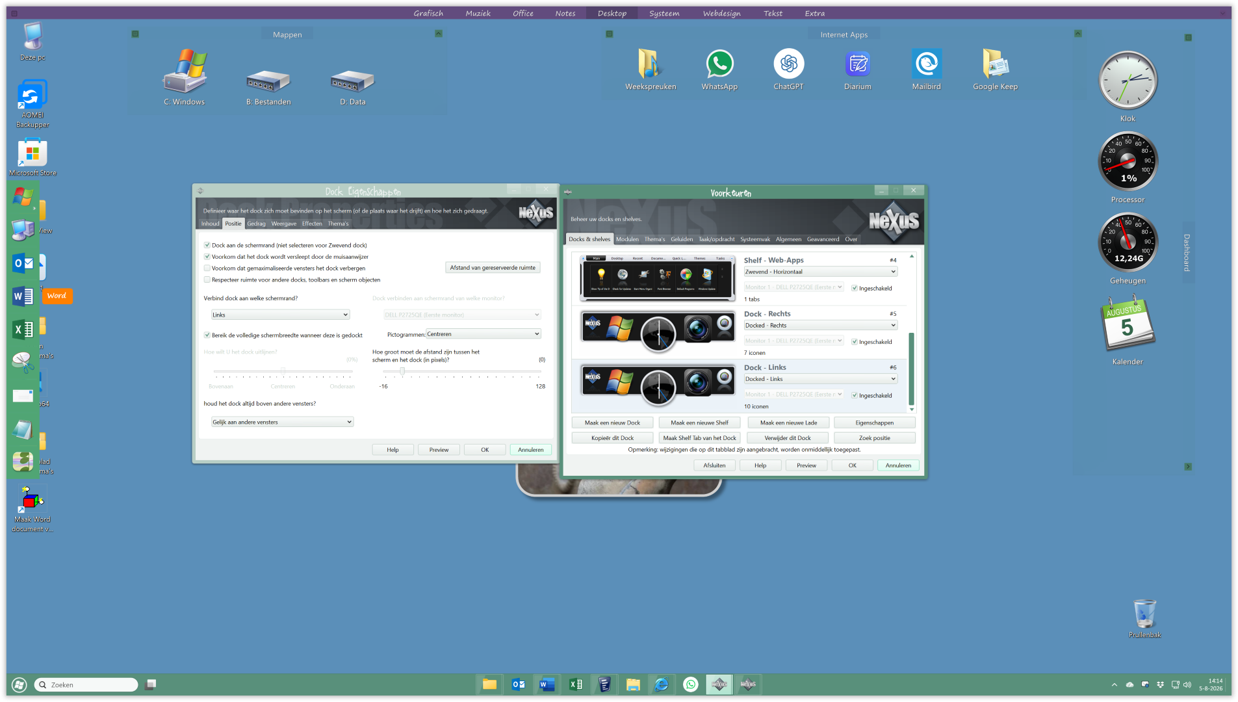
Task: Open the C: Windows drive icon
Action: [x=185, y=77]
